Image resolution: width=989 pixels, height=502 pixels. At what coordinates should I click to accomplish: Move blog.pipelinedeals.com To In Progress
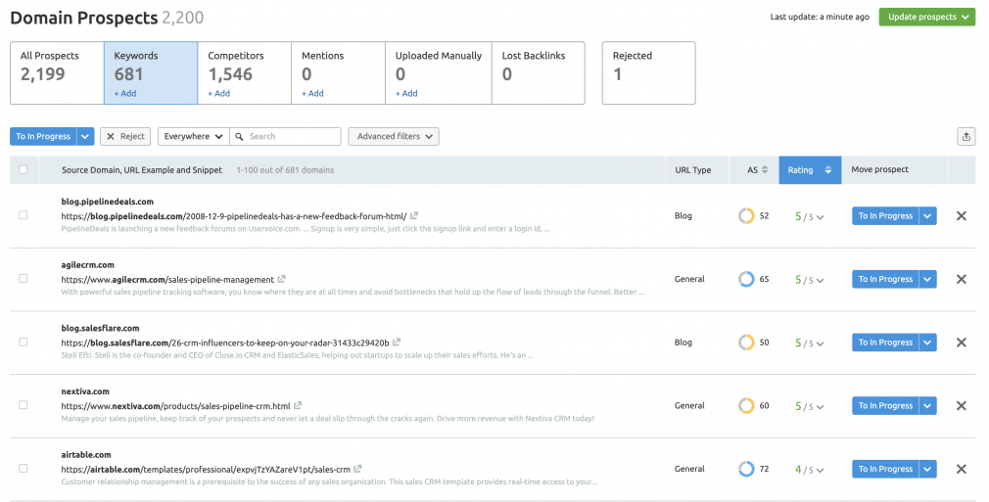tap(885, 215)
